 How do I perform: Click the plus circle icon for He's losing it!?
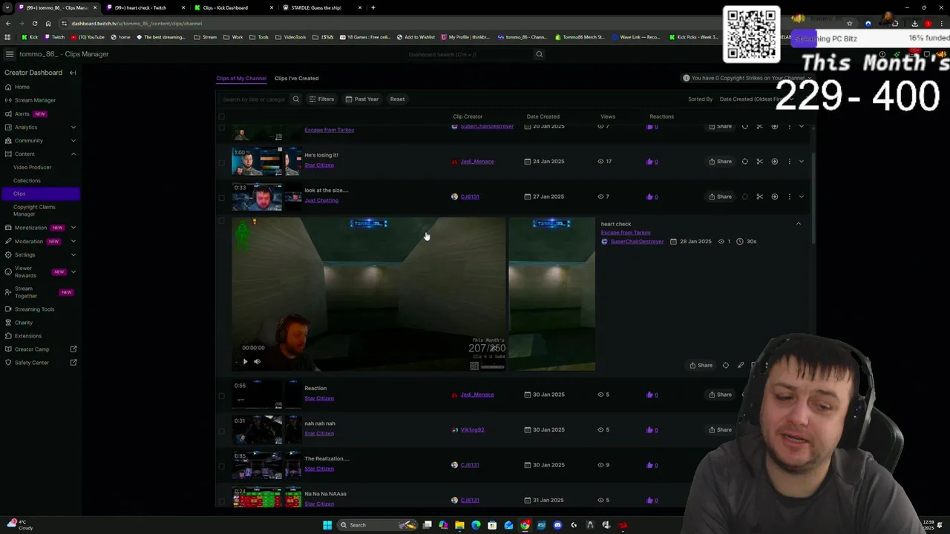[x=774, y=162]
